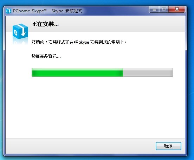This screenshot has height=160, width=194.
Task: Cancel installation with the 取消 button
Action: [x=168, y=146]
